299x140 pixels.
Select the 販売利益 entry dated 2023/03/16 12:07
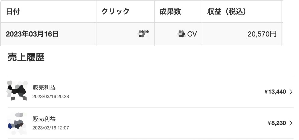point(151,123)
